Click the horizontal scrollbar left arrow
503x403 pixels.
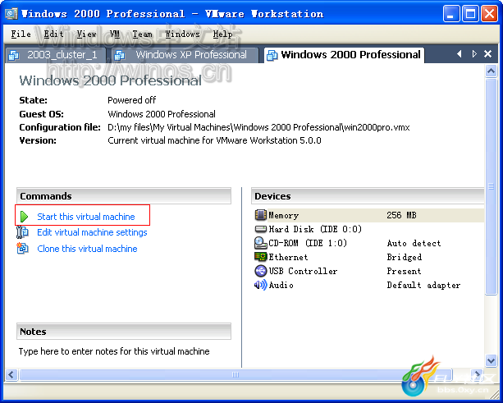(x=11, y=374)
